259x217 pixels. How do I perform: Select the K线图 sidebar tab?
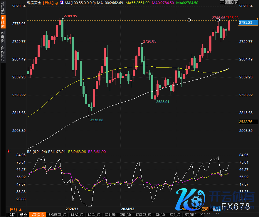pyautogui.click(x=3, y=22)
